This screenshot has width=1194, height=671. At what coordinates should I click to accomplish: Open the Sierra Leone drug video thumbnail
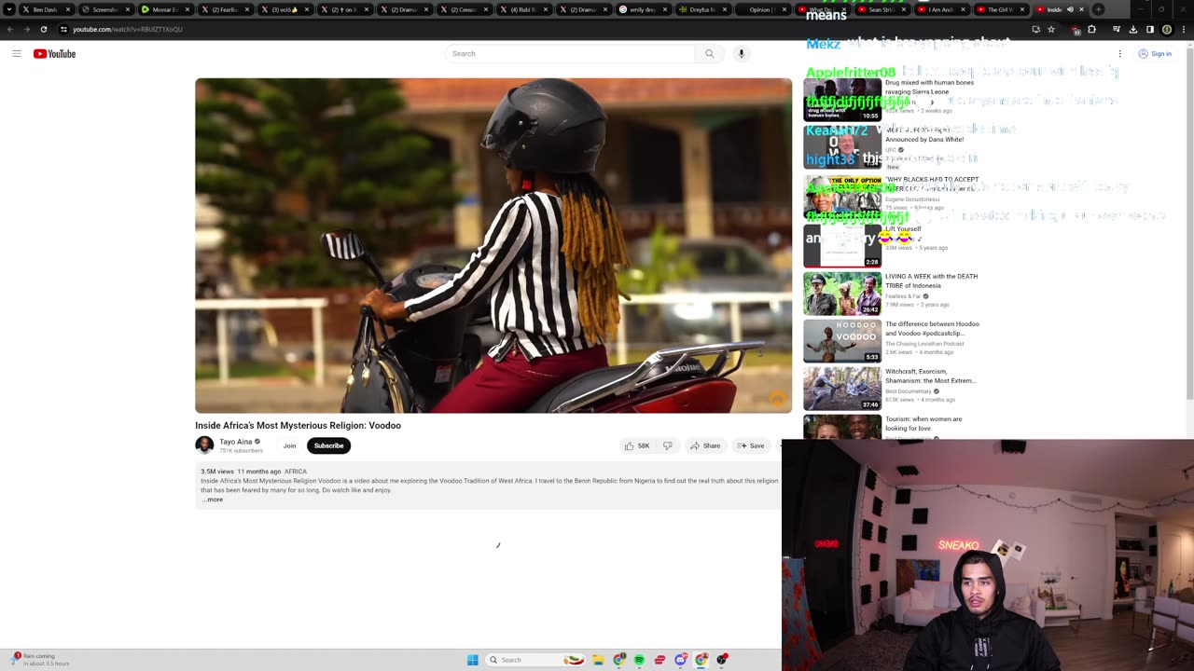(842, 100)
